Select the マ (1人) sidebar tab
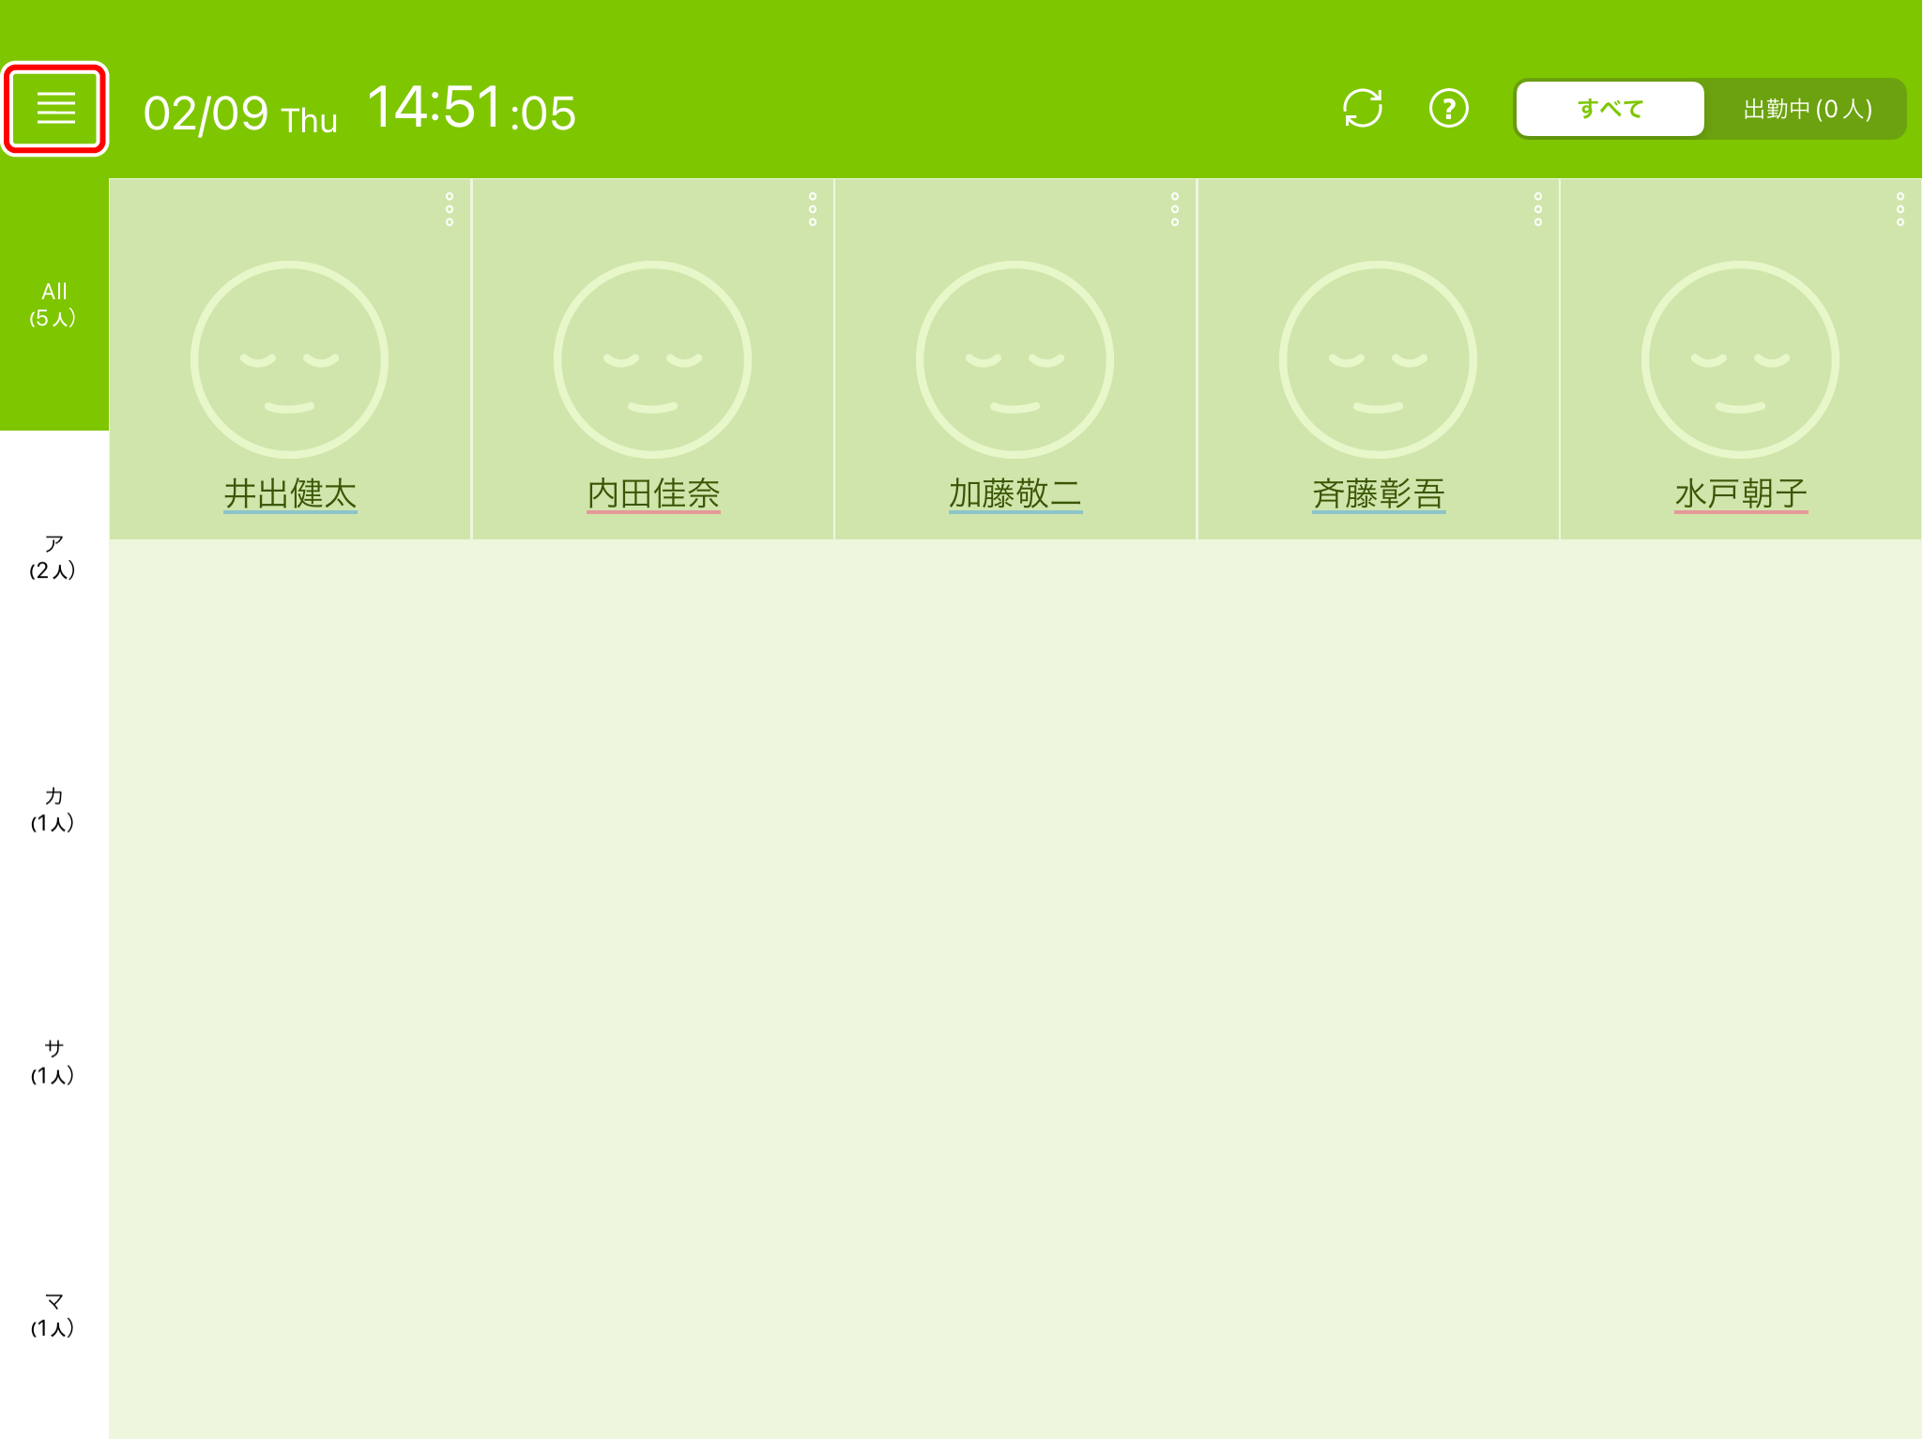Viewport: 1923px width, 1439px height. [x=54, y=1314]
